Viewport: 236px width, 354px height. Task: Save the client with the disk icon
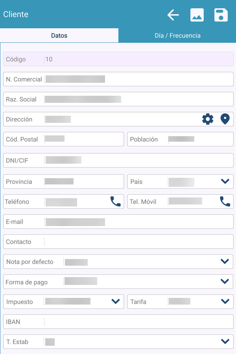[221, 15]
